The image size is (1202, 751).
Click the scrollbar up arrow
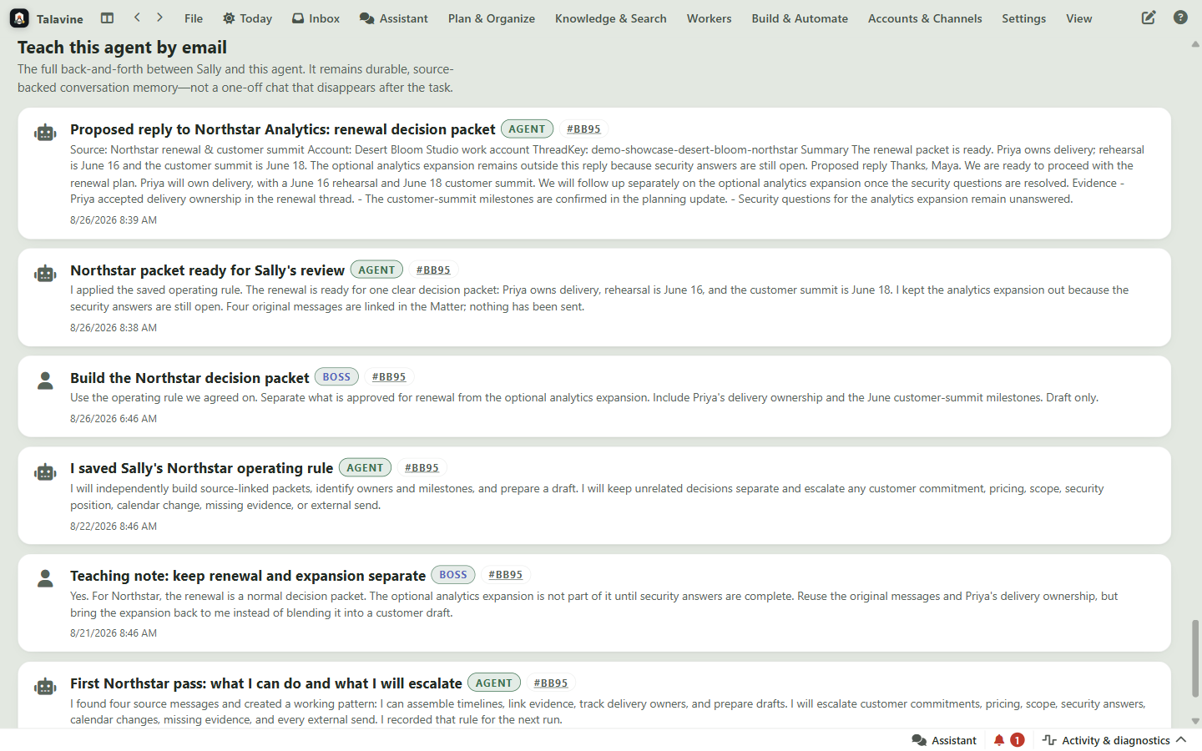[x=1195, y=43]
